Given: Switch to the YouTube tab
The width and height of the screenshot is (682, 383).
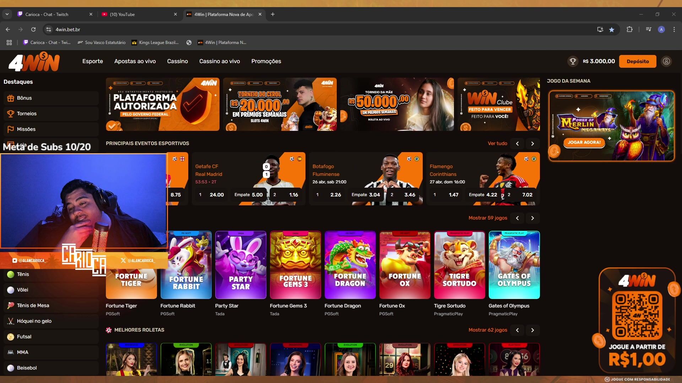Looking at the screenshot, I should [x=139, y=14].
